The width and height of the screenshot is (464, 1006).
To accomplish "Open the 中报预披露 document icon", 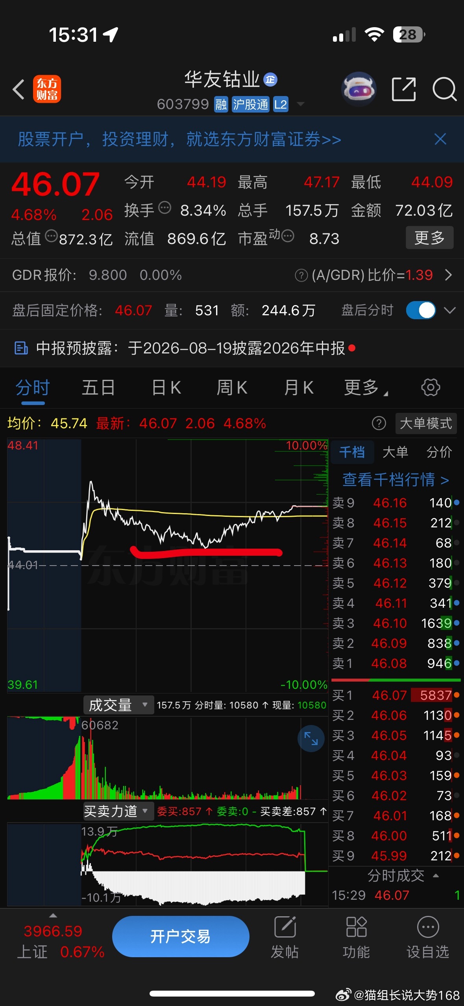I will point(21,348).
